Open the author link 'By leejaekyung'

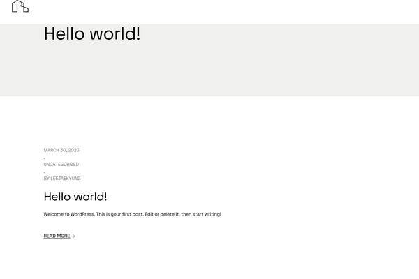(62, 179)
